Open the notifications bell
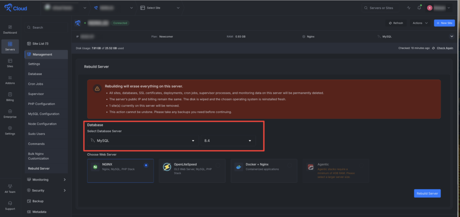 (419, 8)
